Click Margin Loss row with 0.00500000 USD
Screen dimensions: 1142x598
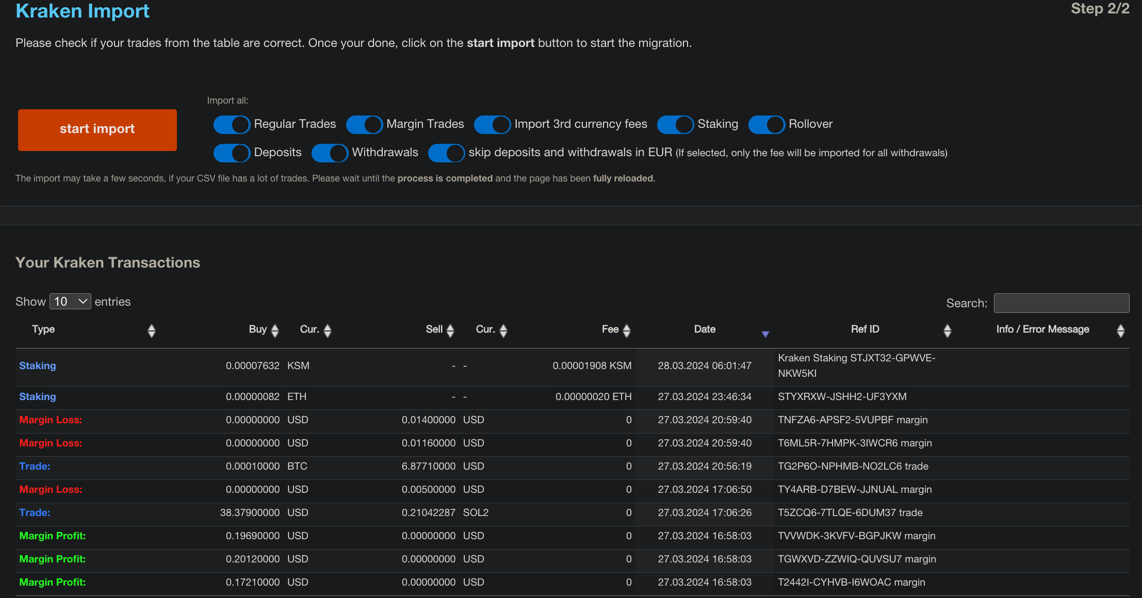pyautogui.click(x=572, y=490)
